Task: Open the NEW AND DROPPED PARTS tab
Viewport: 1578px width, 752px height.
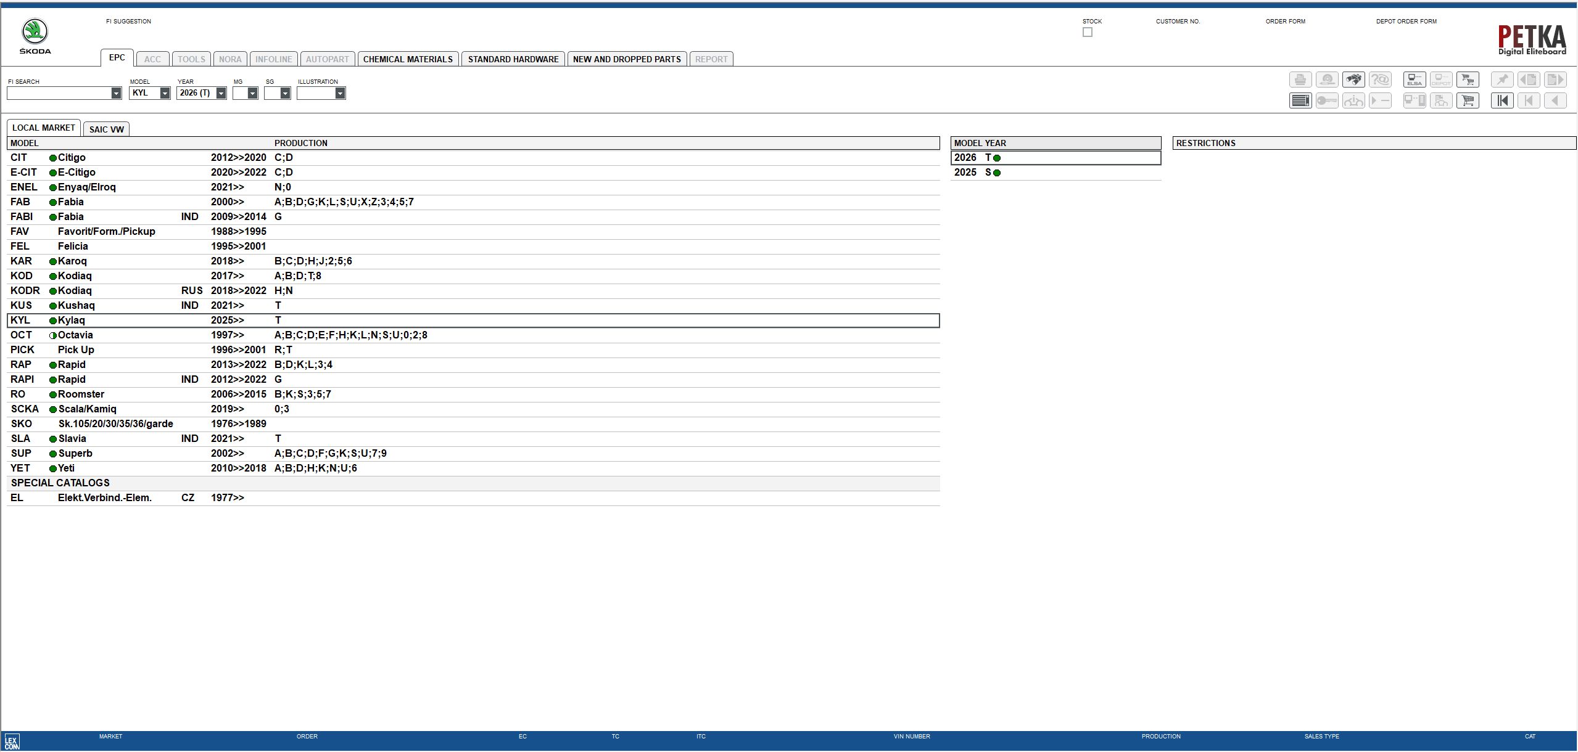Action: click(x=627, y=59)
